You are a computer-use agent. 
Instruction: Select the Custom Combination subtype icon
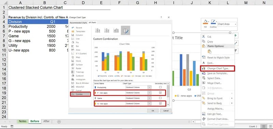click(126, 31)
